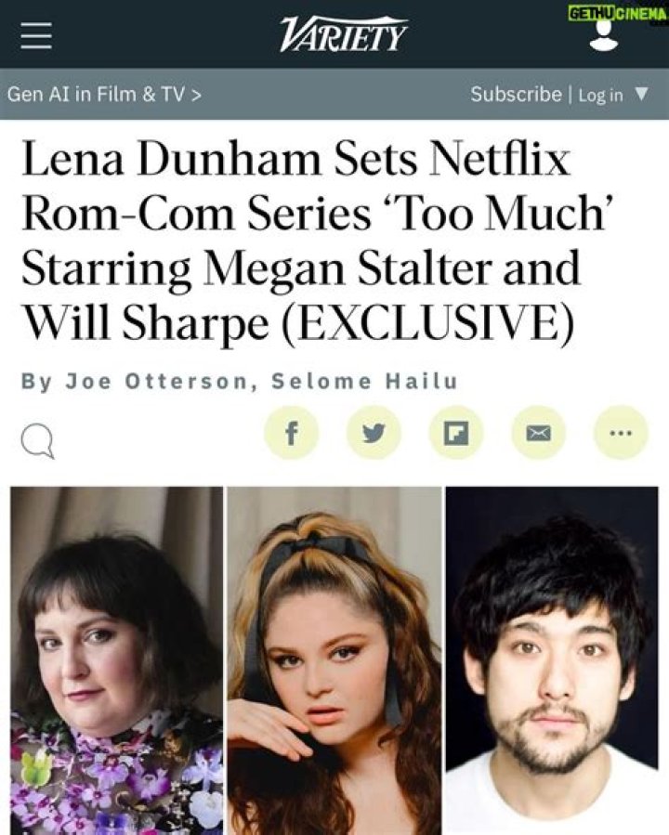Click the Gethu Cinema watermark badge
Image resolution: width=669 pixels, height=835 pixels.
617,13
